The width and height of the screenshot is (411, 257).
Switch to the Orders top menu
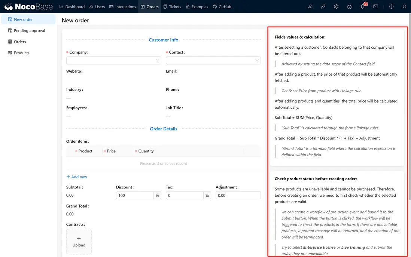[150, 7]
